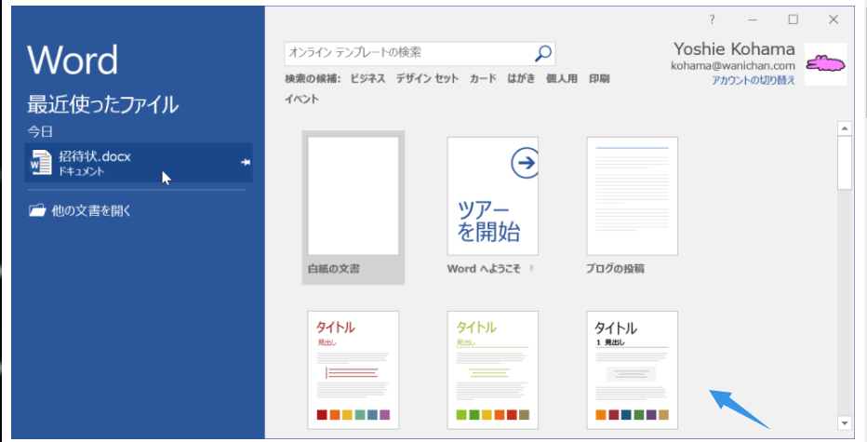
Task: Click the pin icon beside Word へようこそ
Action: tap(531, 268)
